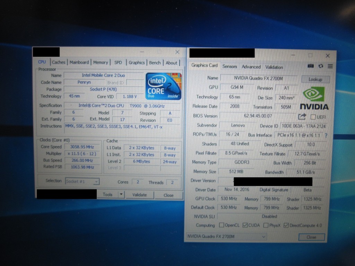The image size is (355, 266).
Task: Click the GPU-Z screenshot camera icon
Action: tap(311, 66)
